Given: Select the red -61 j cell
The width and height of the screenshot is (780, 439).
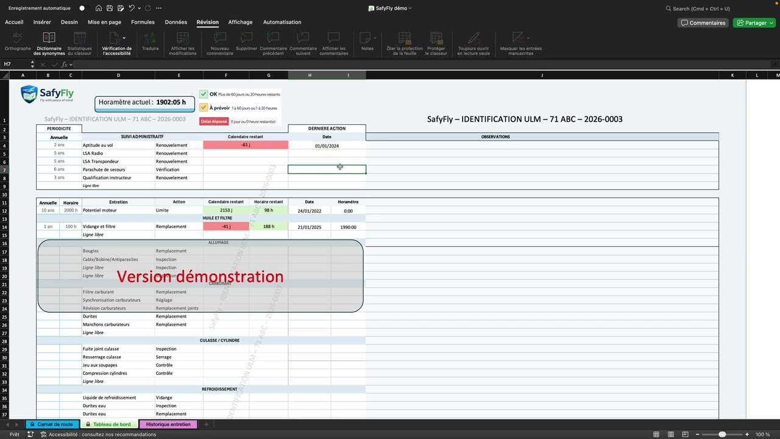Looking at the screenshot, I should [x=246, y=145].
